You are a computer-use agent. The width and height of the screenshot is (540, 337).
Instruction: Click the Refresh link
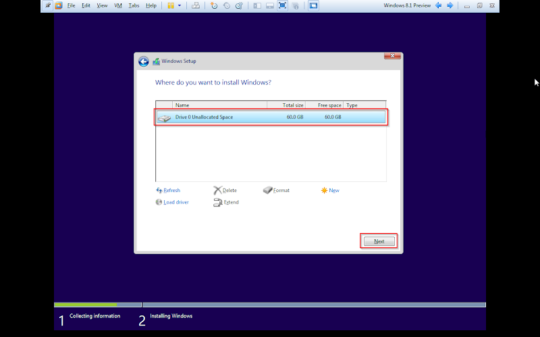pos(171,190)
